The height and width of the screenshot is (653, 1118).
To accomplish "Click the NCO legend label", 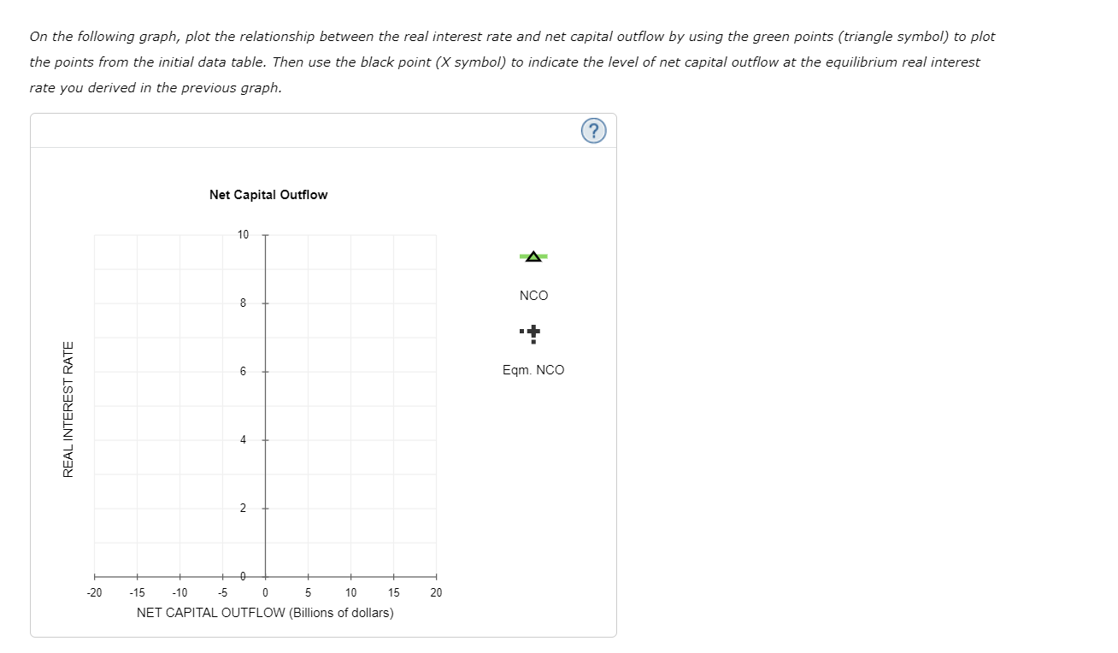I will tap(533, 296).
